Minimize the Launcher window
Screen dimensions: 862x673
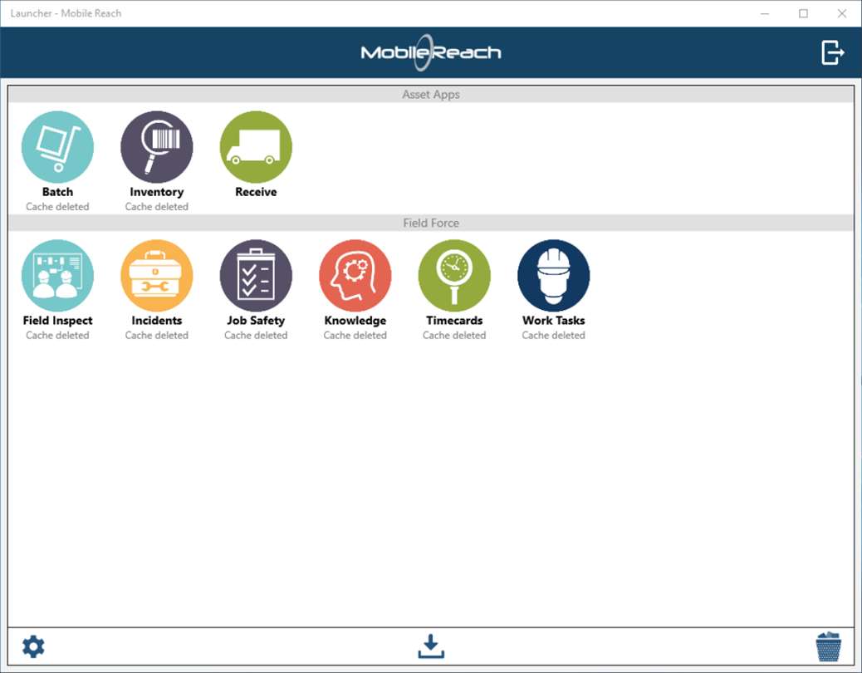tap(765, 13)
